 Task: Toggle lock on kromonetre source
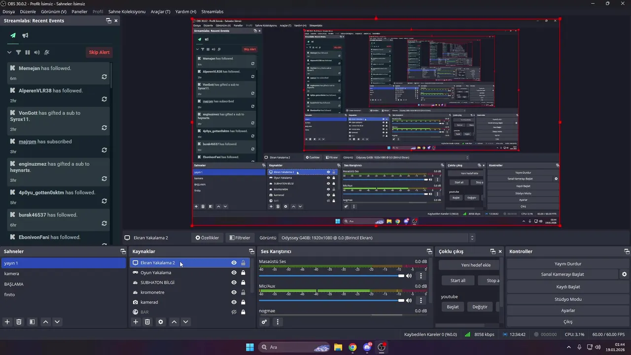[x=243, y=292]
